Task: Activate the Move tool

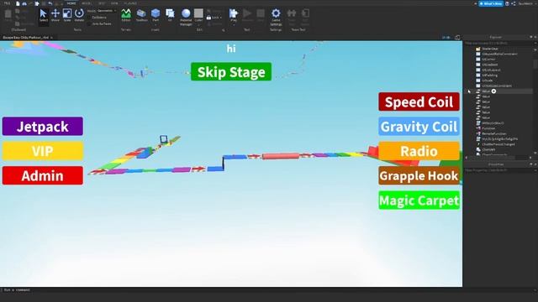Action: 55,15
